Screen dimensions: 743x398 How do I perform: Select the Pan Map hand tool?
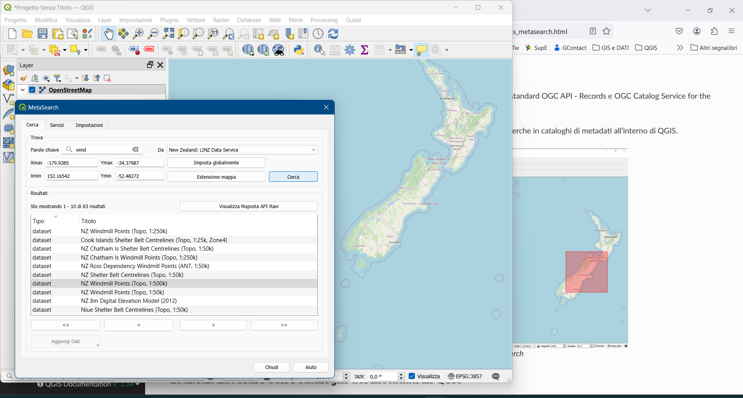[109, 34]
